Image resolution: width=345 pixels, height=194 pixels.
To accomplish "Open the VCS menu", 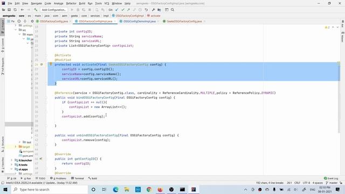I will point(107,3).
